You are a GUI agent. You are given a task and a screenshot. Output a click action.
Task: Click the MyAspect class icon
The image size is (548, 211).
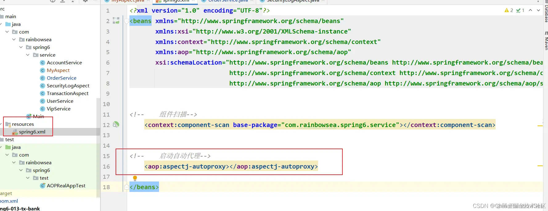[43, 70]
